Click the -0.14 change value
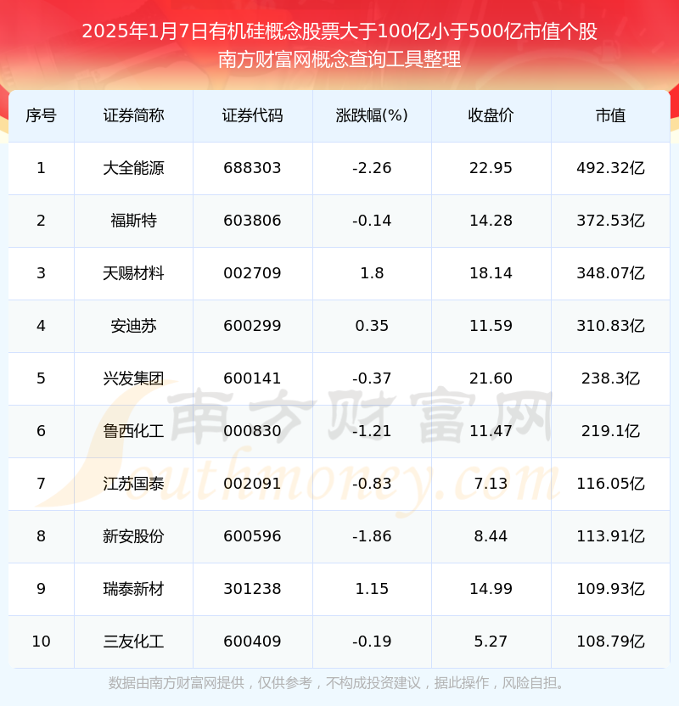This screenshot has height=706, width=679. coord(372,221)
